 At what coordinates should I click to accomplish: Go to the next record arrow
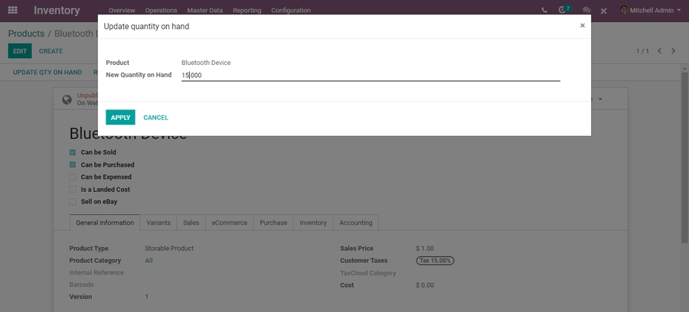point(674,51)
